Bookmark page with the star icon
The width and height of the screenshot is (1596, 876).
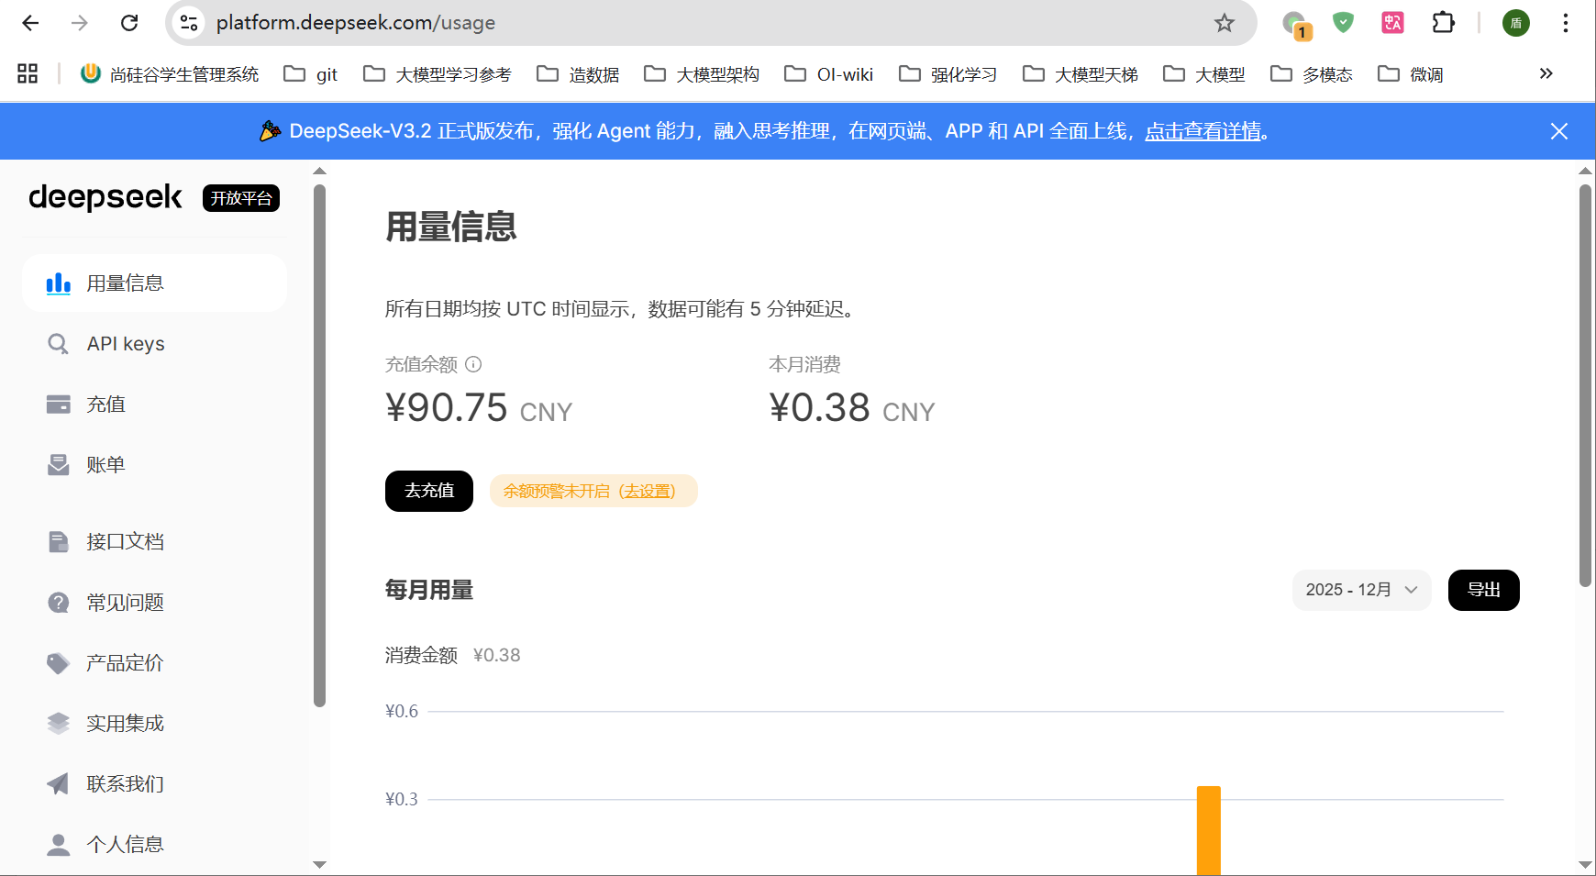pos(1225,23)
